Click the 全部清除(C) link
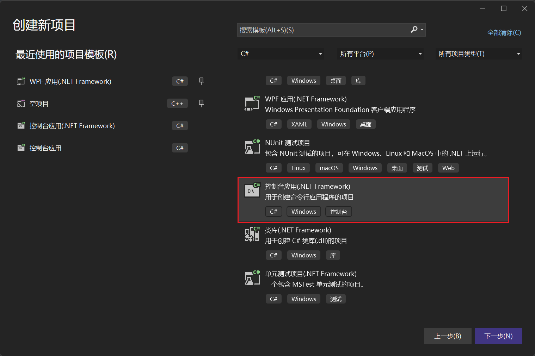The height and width of the screenshot is (356, 535). [504, 32]
